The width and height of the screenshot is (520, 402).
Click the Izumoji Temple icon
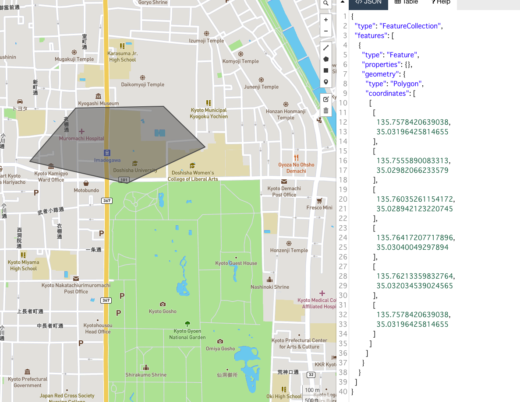(x=206, y=33)
